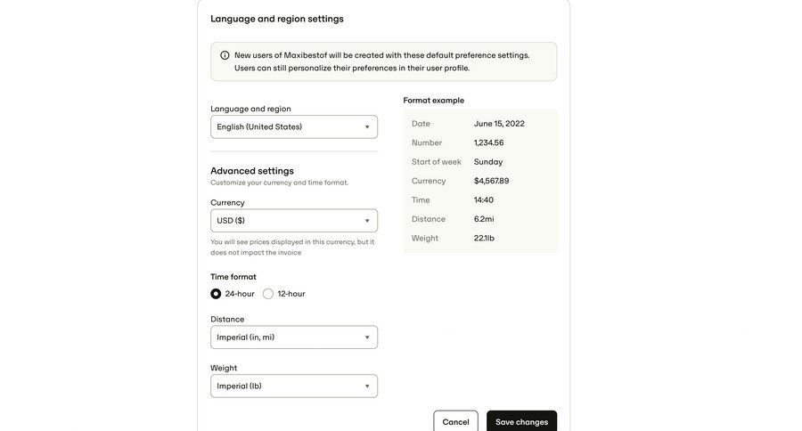The image size is (802, 431).
Task: Select the Sunday start of week value
Action: 488,162
